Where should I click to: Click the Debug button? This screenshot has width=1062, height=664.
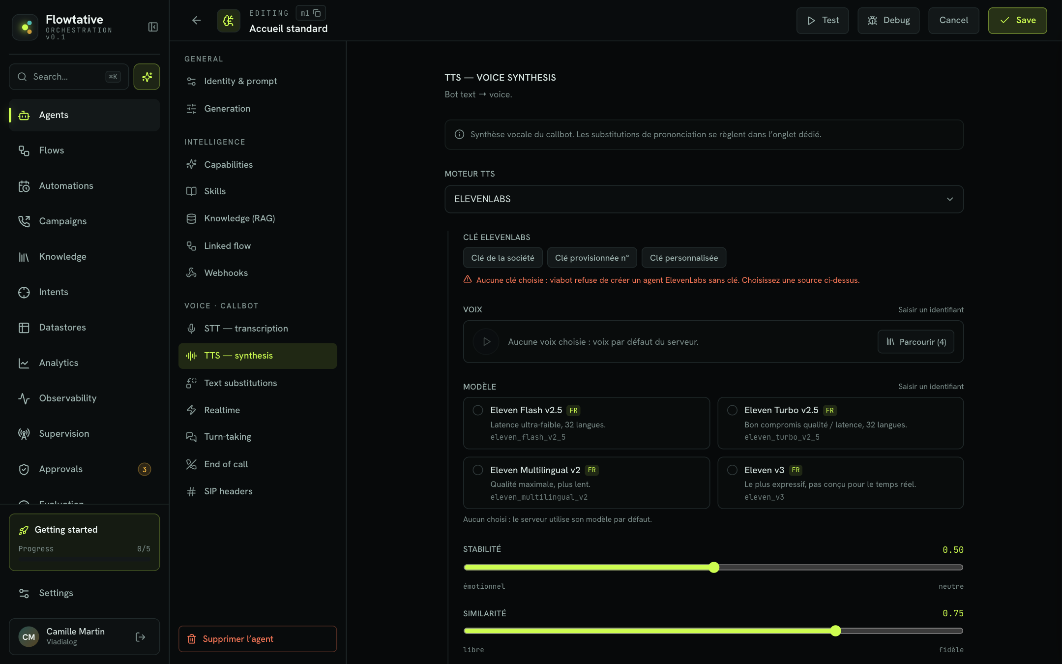coord(888,21)
